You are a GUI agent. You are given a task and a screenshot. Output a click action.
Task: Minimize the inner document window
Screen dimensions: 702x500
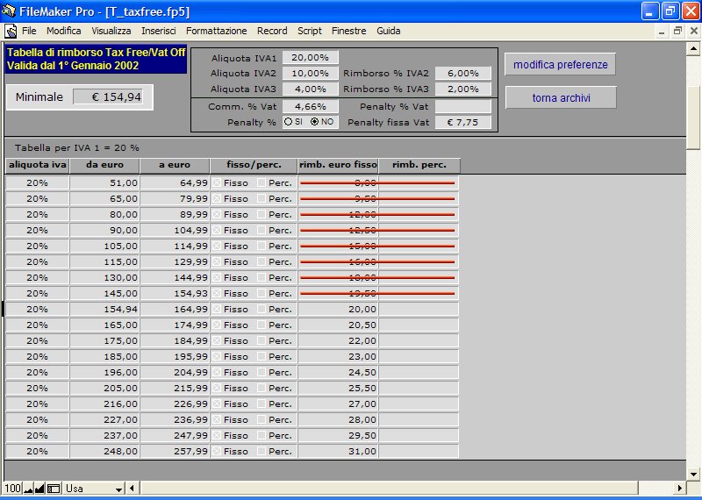tap(663, 31)
